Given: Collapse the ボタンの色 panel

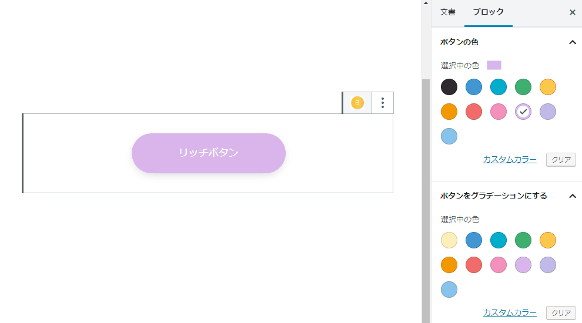Looking at the screenshot, I should (x=573, y=42).
